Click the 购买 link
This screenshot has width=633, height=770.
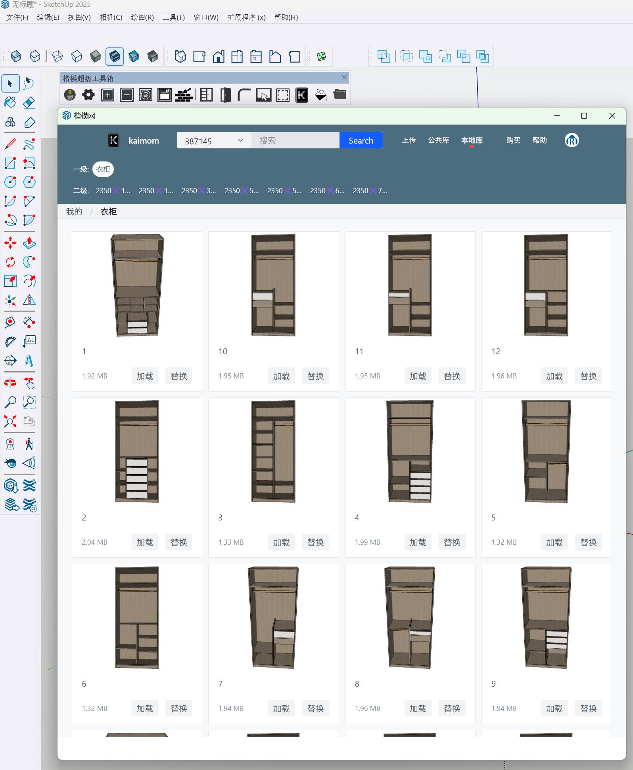pyautogui.click(x=513, y=140)
